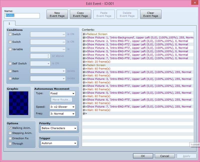Enable the Variable condition checkbox
The image size is (200, 162).
coord(10,49)
